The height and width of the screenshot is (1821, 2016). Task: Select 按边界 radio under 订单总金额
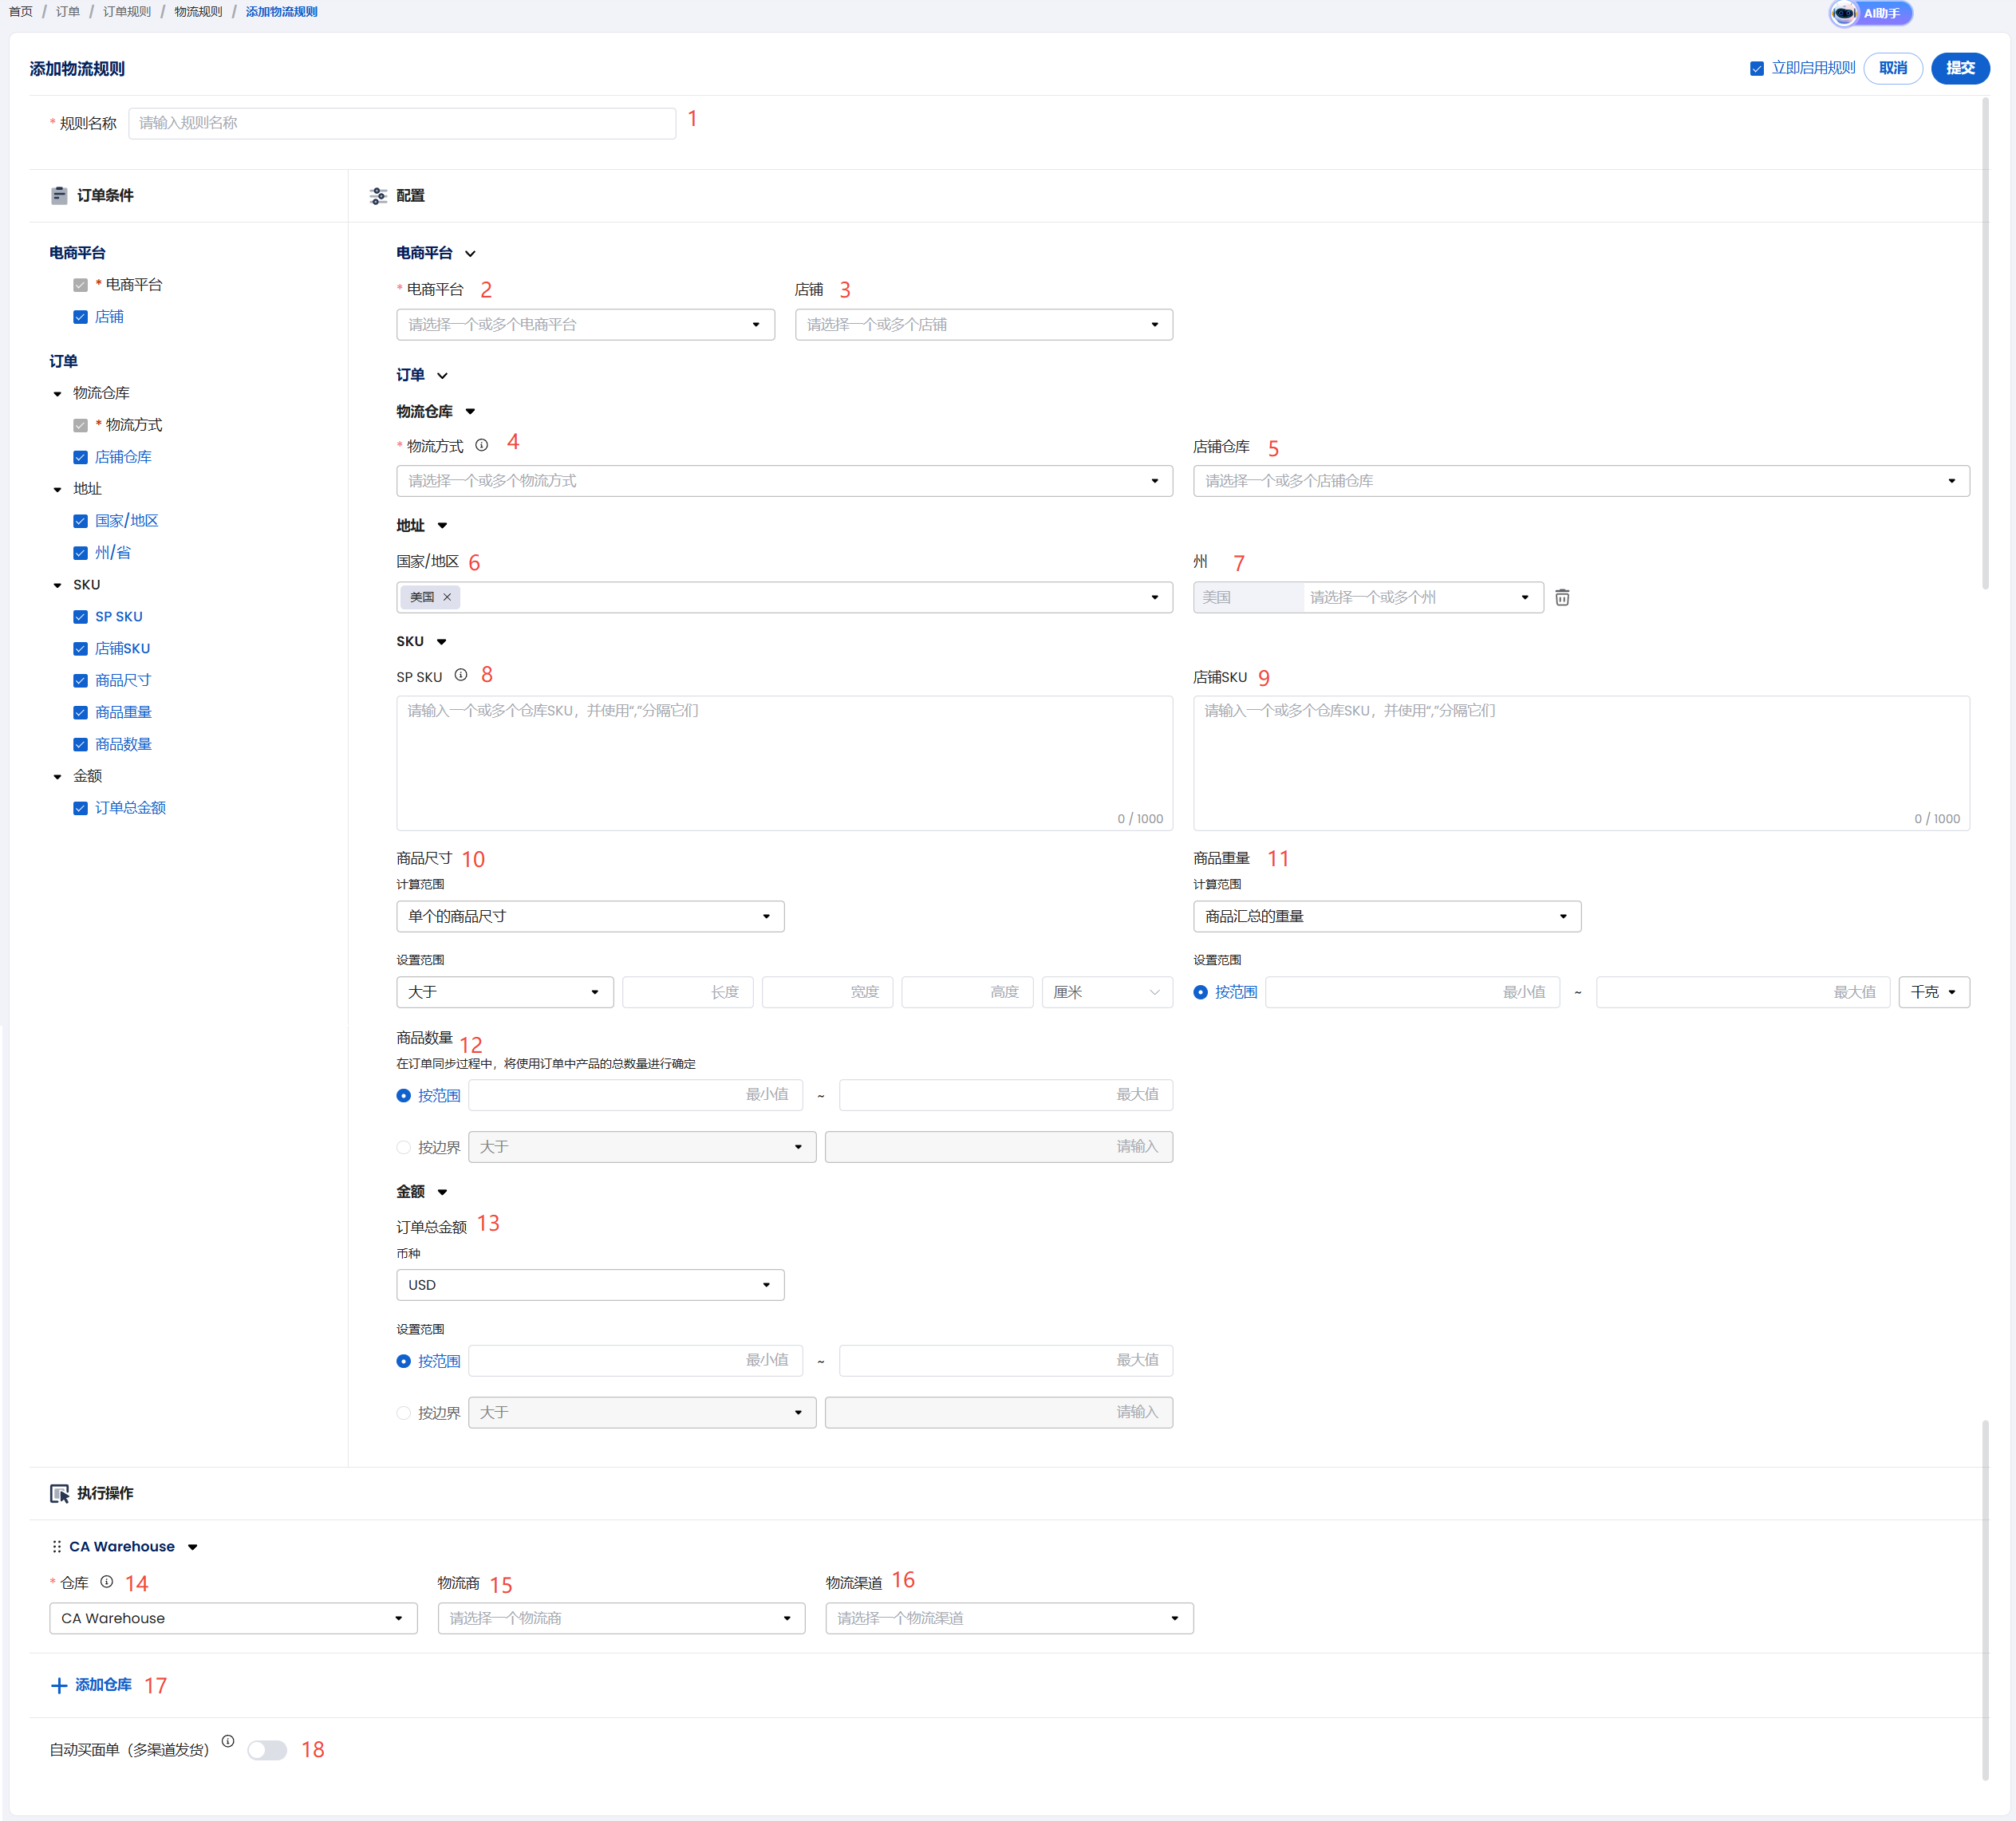[404, 1413]
